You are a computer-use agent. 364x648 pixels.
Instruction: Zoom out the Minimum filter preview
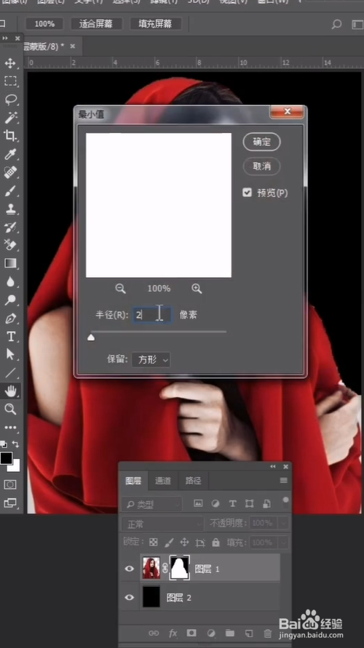tap(120, 289)
